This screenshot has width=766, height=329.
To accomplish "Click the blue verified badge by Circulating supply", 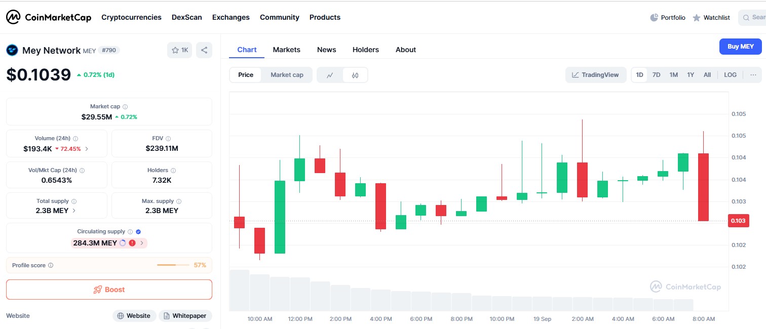I will 138,232.
